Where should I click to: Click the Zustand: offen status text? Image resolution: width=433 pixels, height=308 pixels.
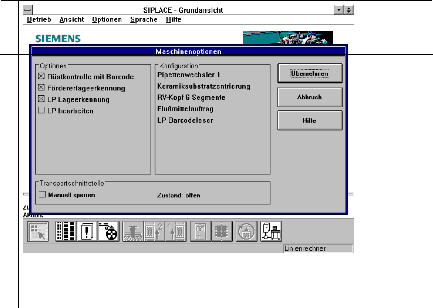click(179, 195)
